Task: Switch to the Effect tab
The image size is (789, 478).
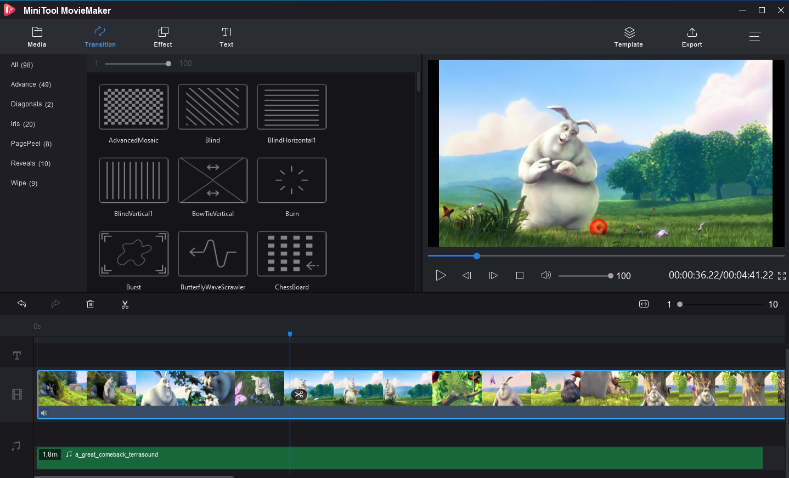Action: point(162,37)
